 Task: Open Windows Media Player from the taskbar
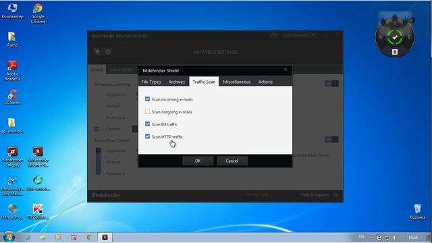pyautogui.click(x=58, y=237)
